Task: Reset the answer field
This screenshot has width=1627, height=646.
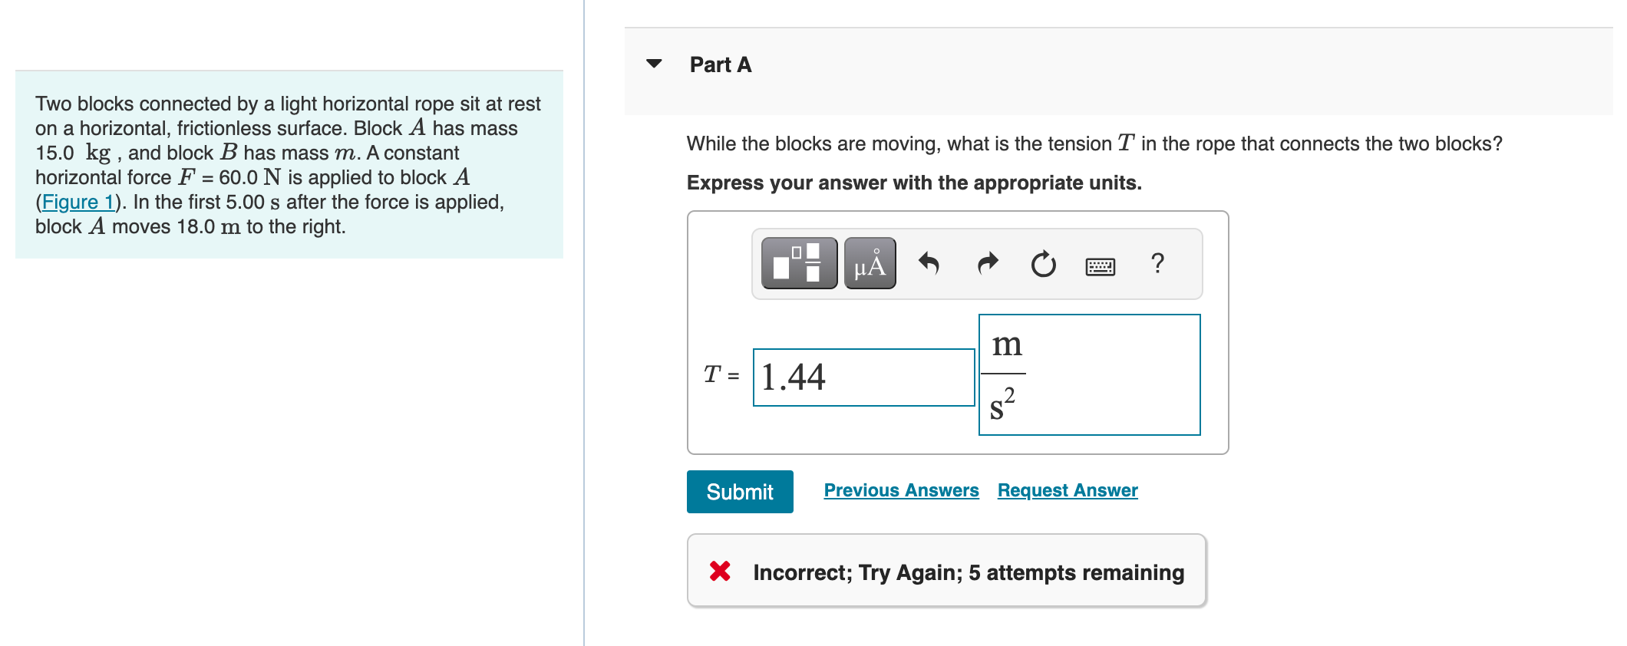Action: pyautogui.click(x=1043, y=264)
